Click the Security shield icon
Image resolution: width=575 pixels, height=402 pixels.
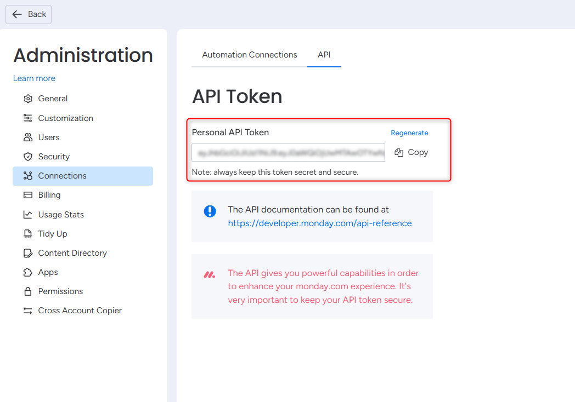coord(28,157)
